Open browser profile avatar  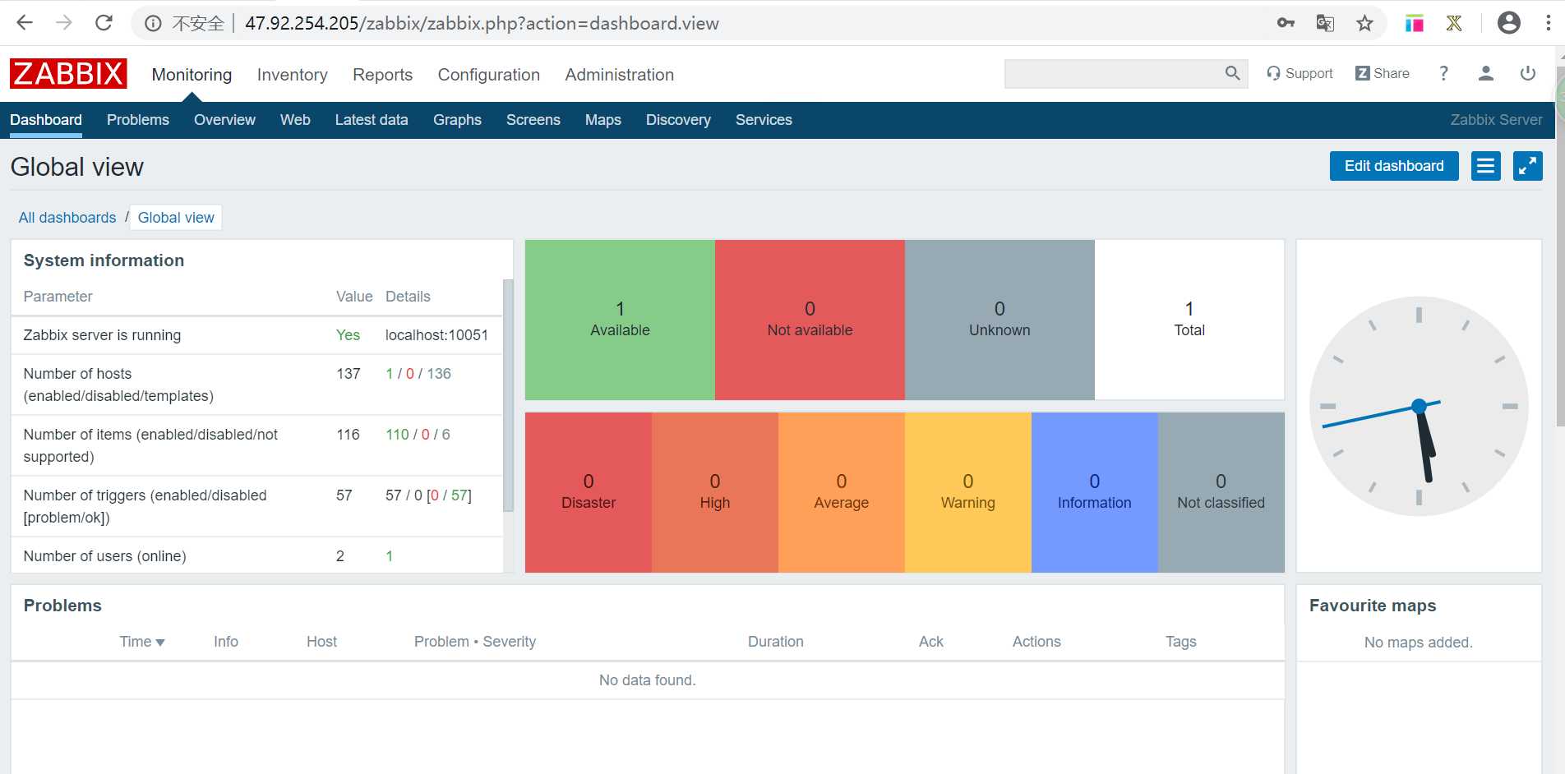click(x=1509, y=23)
